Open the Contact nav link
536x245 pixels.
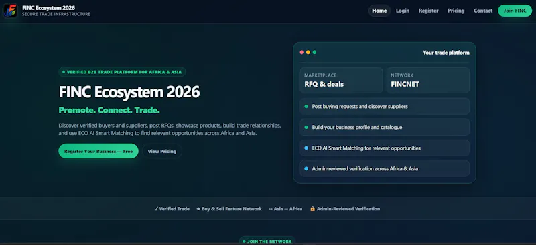[x=483, y=11]
